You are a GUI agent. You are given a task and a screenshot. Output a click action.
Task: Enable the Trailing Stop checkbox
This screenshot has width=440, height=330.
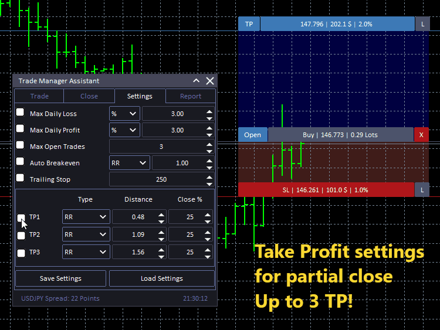[20, 178]
